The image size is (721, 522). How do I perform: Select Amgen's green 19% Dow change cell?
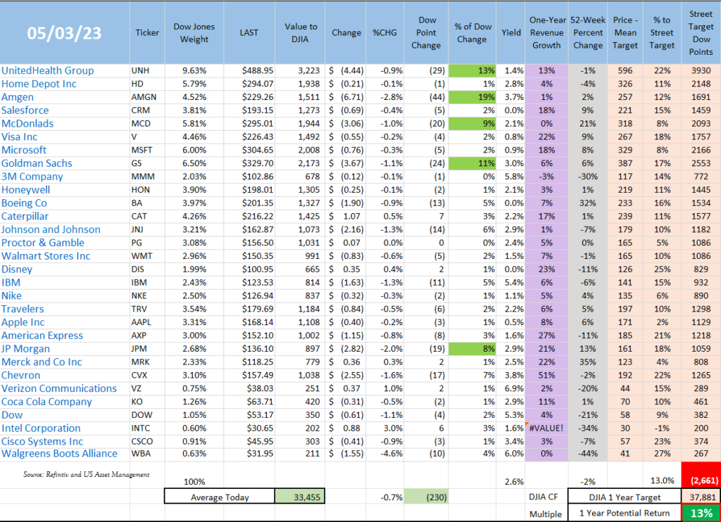pyautogui.click(x=472, y=97)
